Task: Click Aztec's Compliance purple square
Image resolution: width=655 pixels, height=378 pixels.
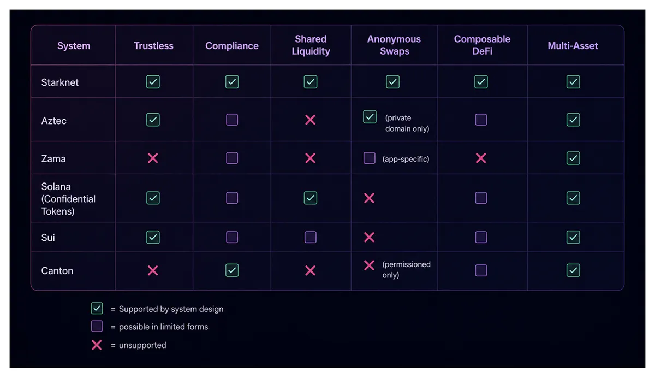Action: tap(232, 120)
